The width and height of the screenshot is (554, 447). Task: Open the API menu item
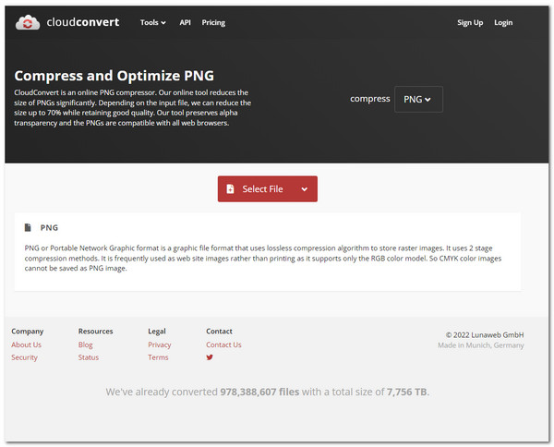click(185, 22)
